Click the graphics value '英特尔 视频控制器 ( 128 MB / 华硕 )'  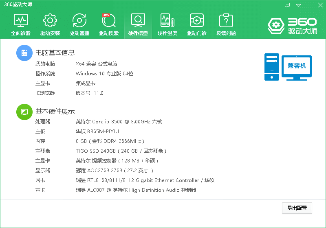pyautogui.click(x=117, y=160)
